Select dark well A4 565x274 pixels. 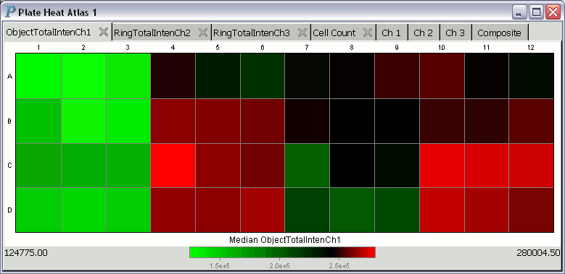[x=173, y=76]
